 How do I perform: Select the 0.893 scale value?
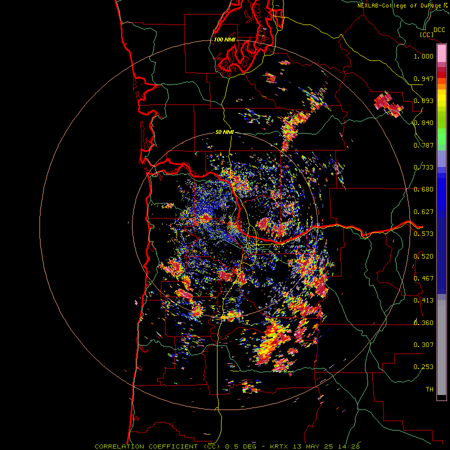423,100
